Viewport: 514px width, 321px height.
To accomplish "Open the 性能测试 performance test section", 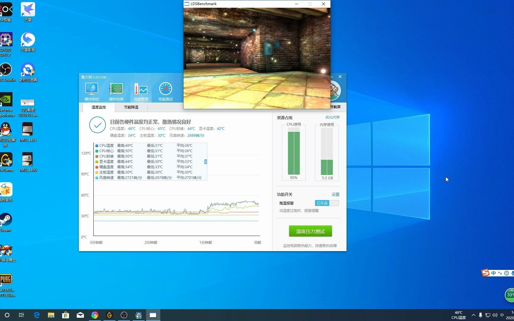I will click(x=165, y=91).
